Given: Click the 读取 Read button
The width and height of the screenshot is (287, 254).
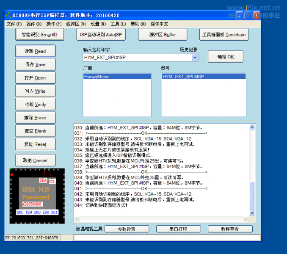Looking at the screenshot, I should pos(35,51).
